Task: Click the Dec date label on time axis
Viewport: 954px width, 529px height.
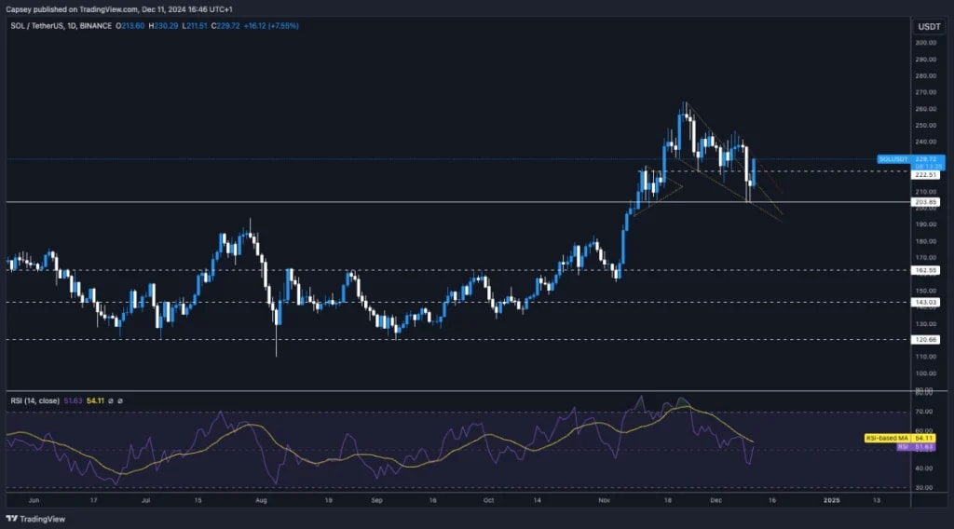Action: tap(716, 500)
